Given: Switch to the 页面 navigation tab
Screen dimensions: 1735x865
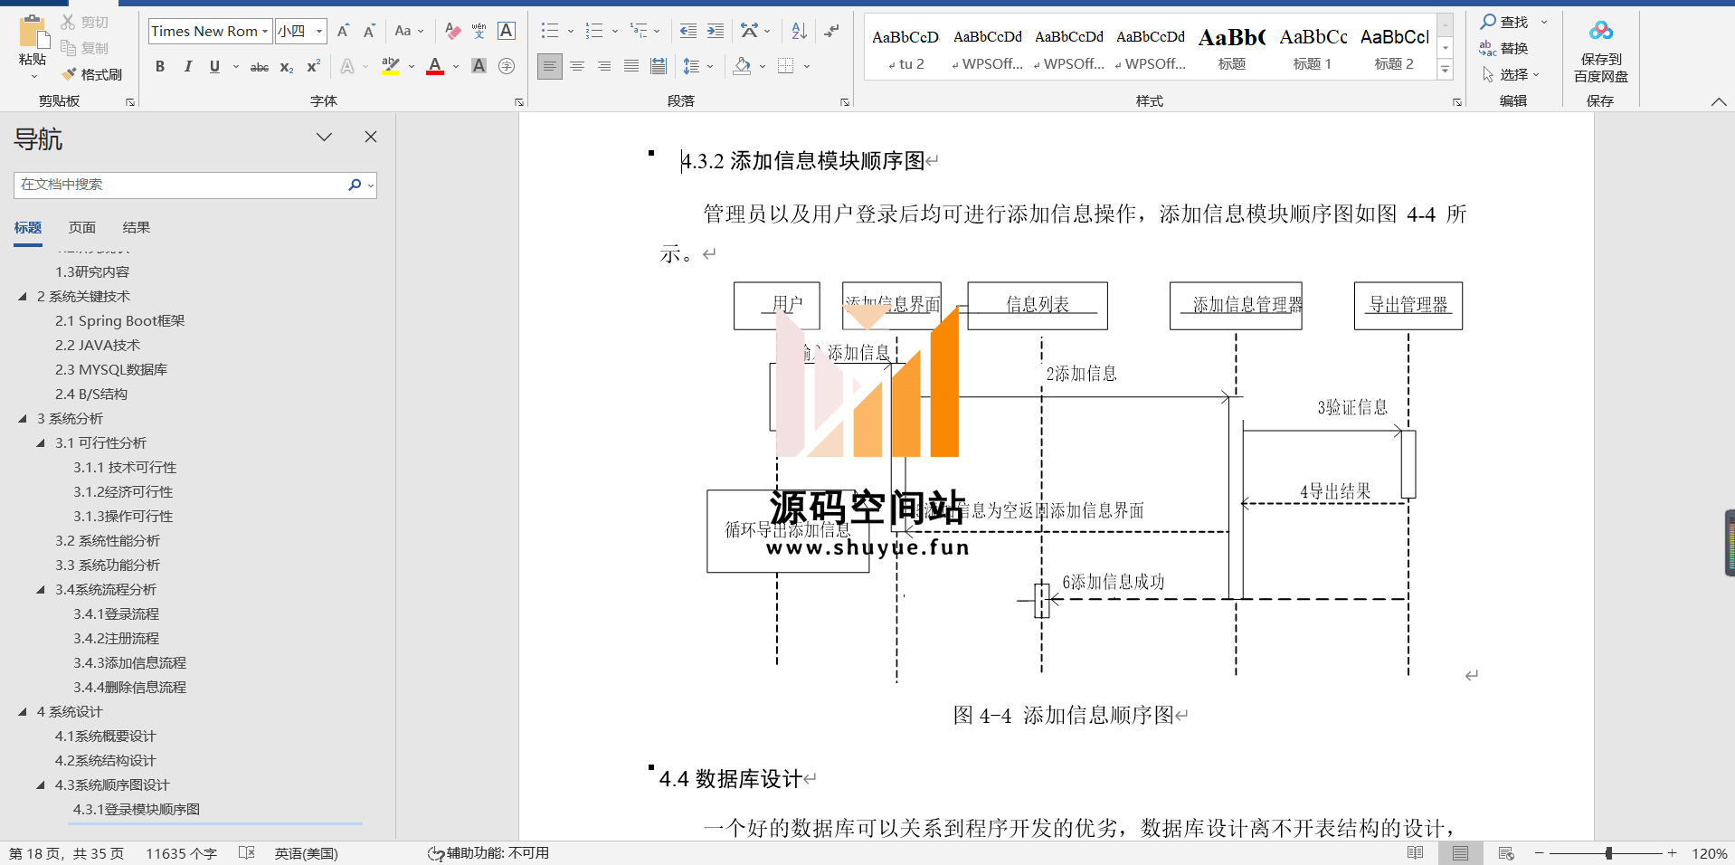Looking at the screenshot, I should click(81, 228).
